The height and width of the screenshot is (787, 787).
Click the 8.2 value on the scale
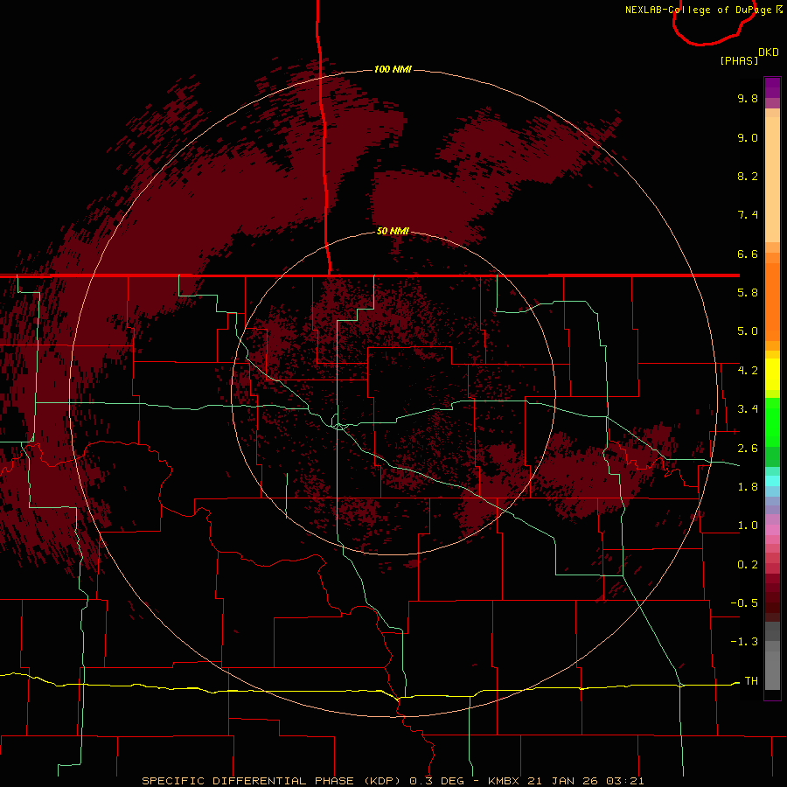(748, 176)
